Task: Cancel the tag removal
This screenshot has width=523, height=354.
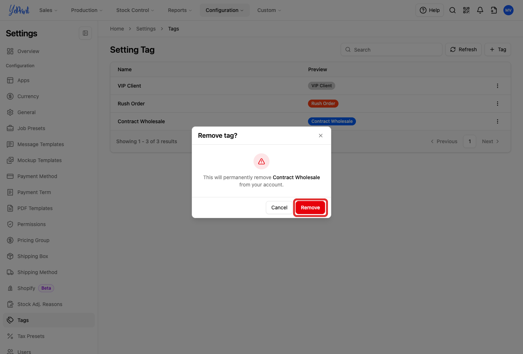Action: pos(279,208)
